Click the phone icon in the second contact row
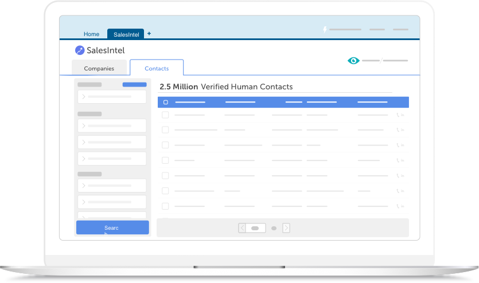The image size is (479, 283). click(x=398, y=130)
